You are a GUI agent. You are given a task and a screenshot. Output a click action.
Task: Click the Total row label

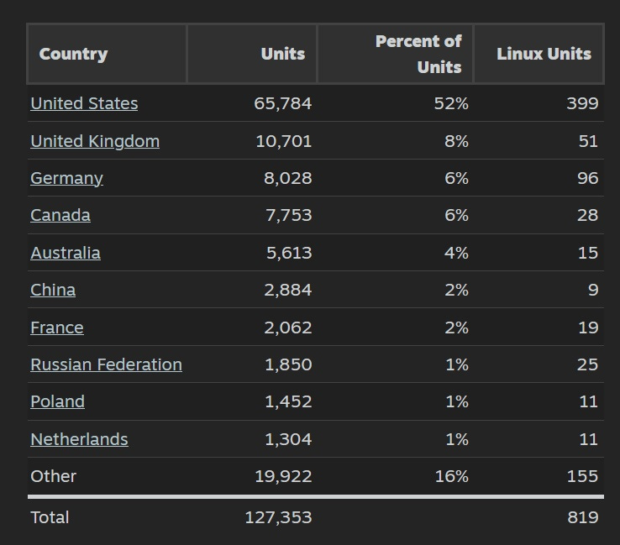click(50, 517)
